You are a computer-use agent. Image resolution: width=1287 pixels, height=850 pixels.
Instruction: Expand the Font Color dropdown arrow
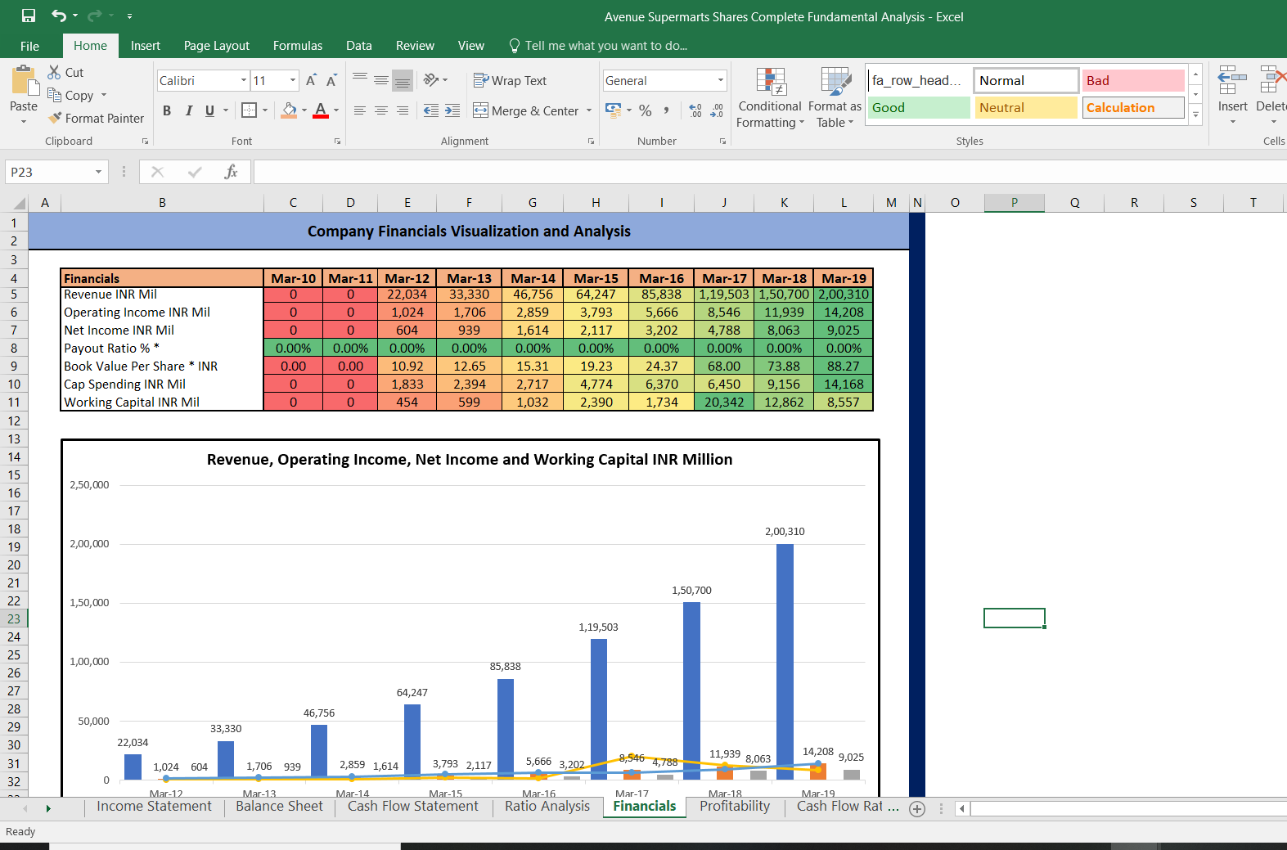coord(336,110)
